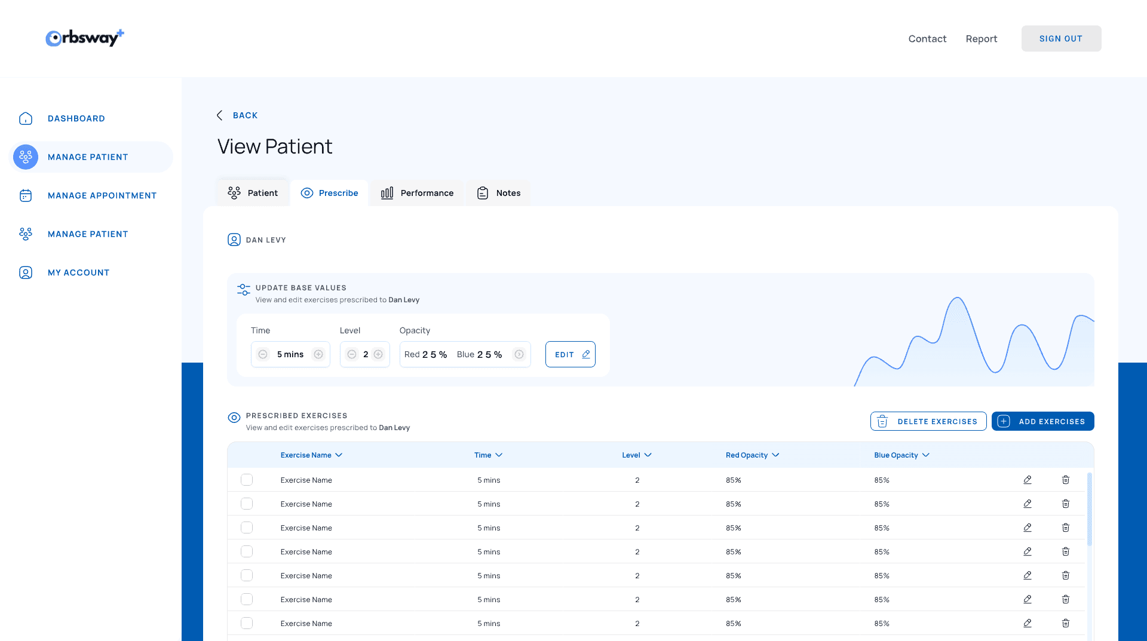Sort by the Exercise Name column

(311, 455)
